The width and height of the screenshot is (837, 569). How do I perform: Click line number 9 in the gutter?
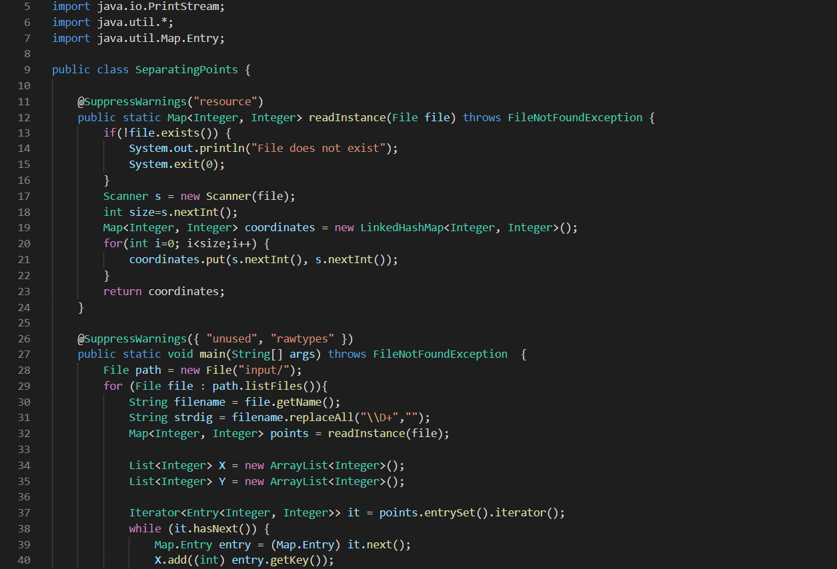point(27,69)
